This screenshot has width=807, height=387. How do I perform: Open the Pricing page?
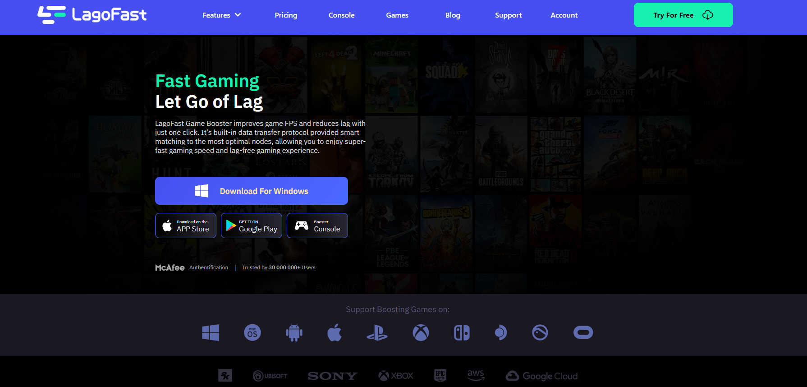(x=286, y=15)
